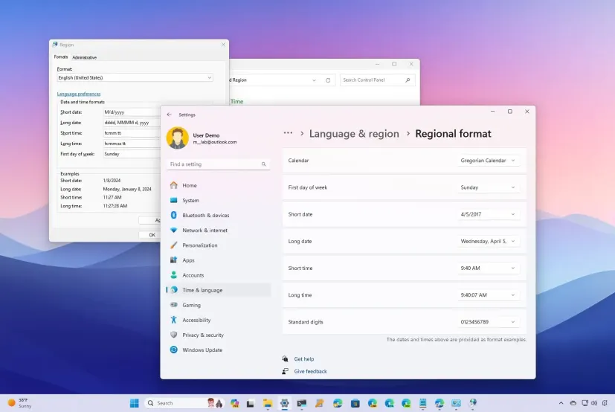Click the Find a setting search icon
615x412 pixels.
click(x=263, y=164)
